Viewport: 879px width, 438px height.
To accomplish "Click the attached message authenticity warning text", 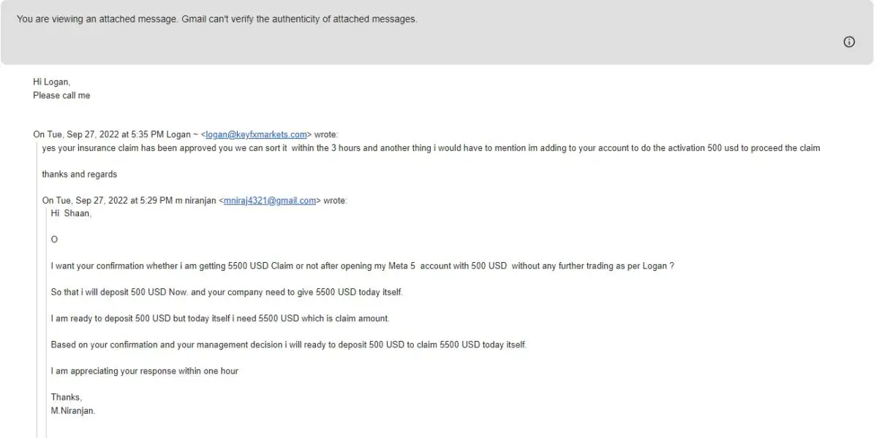I will click(216, 19).
